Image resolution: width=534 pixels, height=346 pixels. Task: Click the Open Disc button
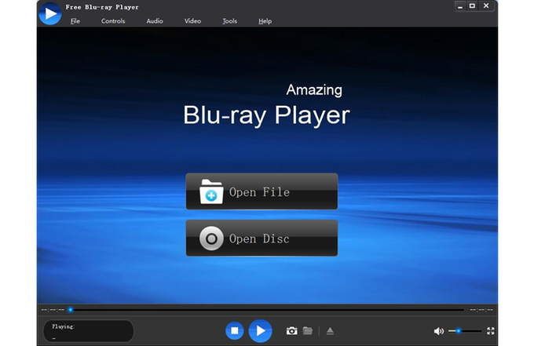[x=262, y=239]
